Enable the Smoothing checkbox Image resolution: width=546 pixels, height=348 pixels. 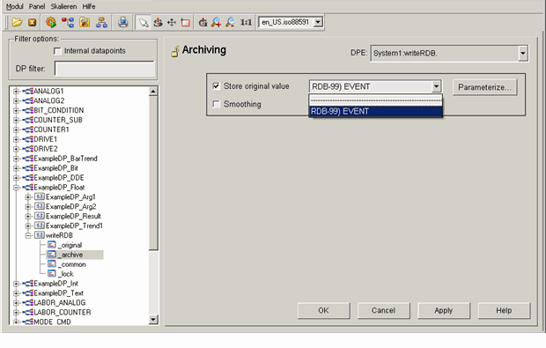(x=217, y=104)
